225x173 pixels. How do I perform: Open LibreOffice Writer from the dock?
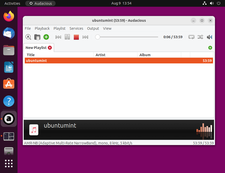(x=9, y=67)
